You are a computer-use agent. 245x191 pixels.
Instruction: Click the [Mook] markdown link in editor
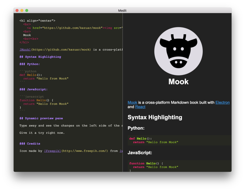click(25, 49)
